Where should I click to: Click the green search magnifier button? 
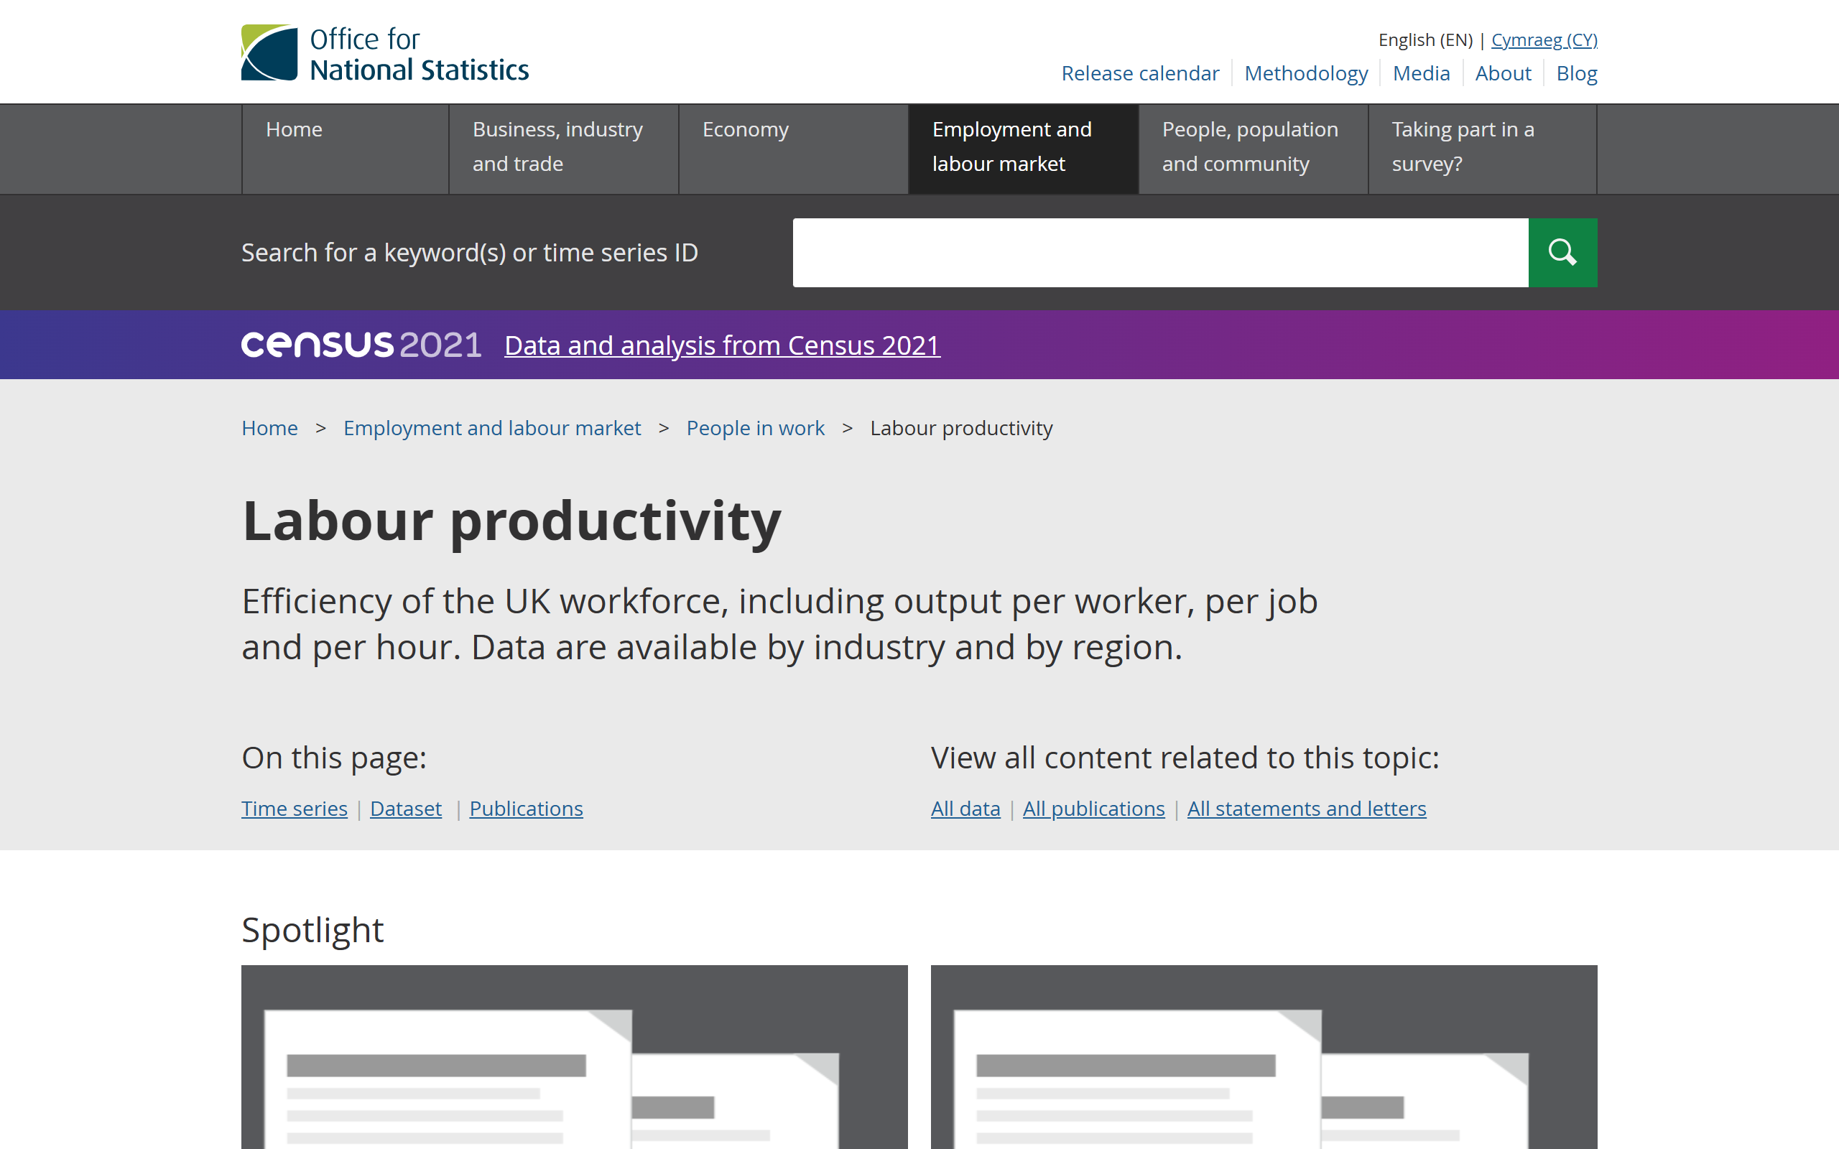[x=1562, y=252]
